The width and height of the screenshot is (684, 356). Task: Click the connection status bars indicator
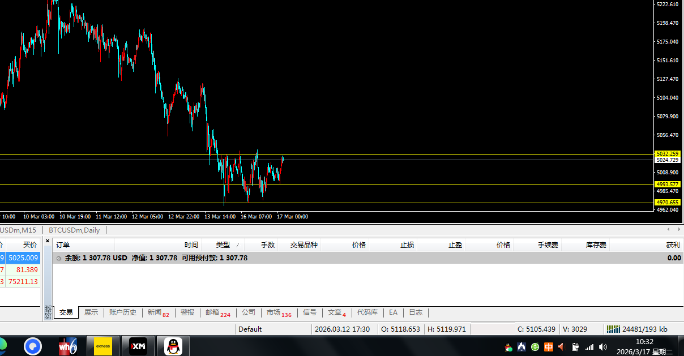(613, 329)
